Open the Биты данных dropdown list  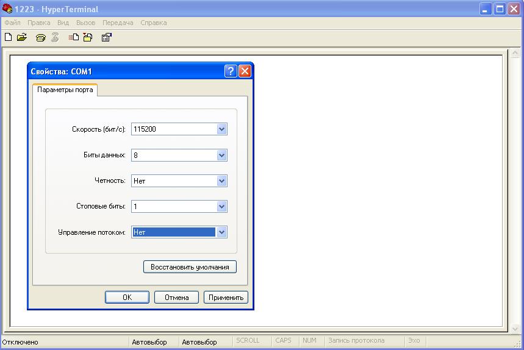point(221,155)
